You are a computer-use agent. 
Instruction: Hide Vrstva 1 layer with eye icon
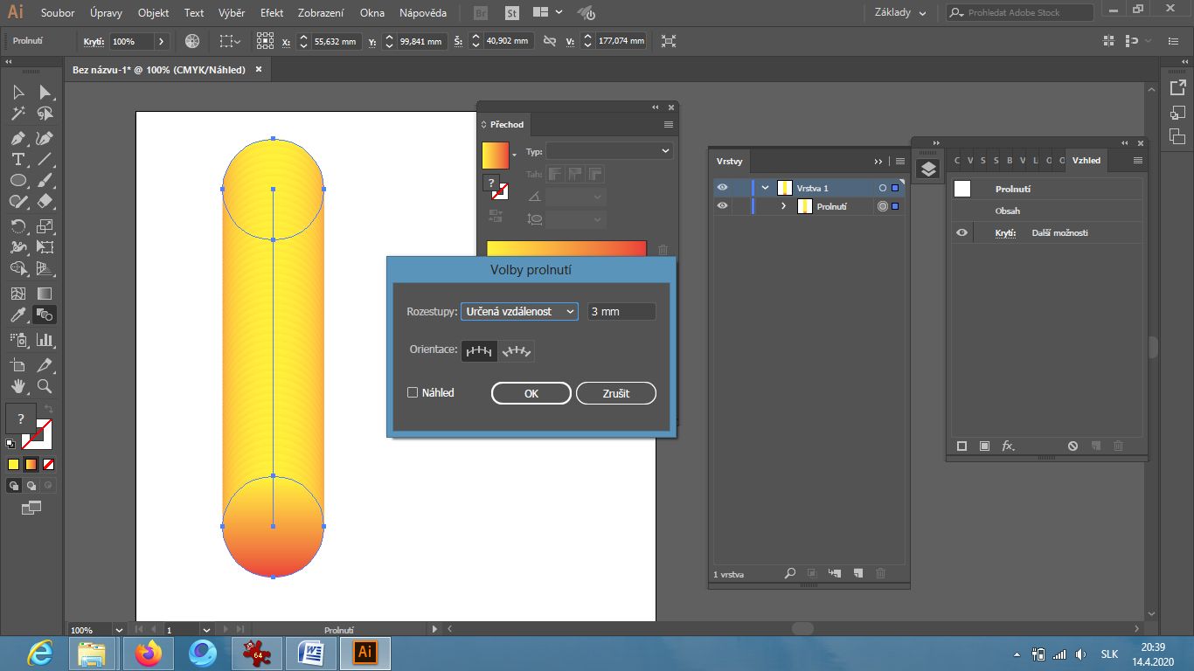pos(722,188)
